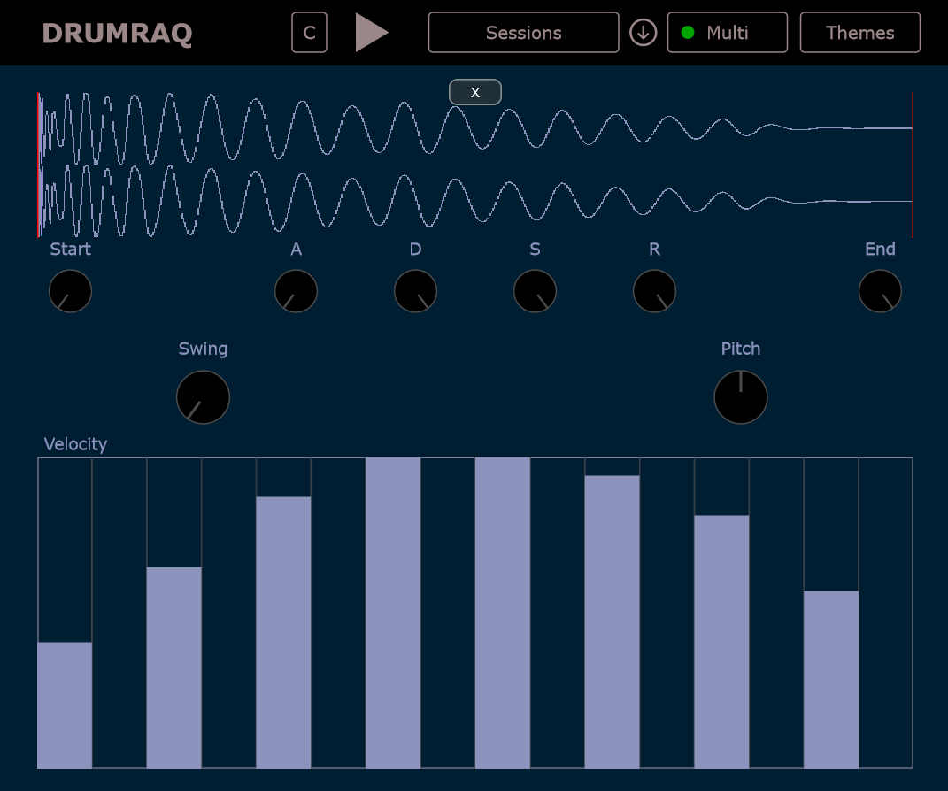
Task: Click the DRUMRAQ logo text
Action: point(118,34)
